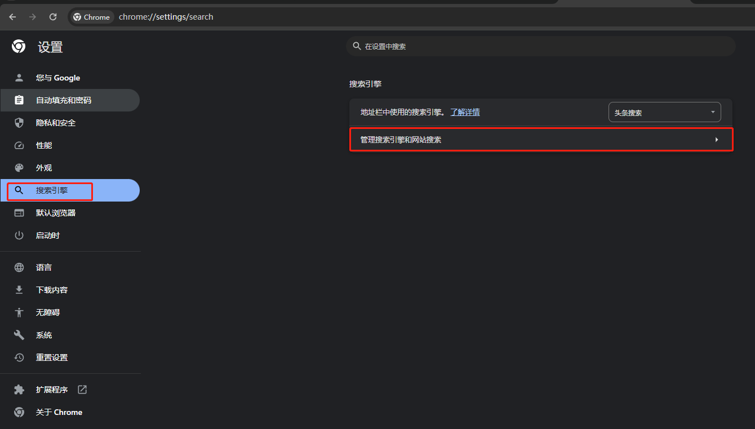Screen dimensions: 755x429
Task: Click the 了解详情 link
Action: [465, 112]
